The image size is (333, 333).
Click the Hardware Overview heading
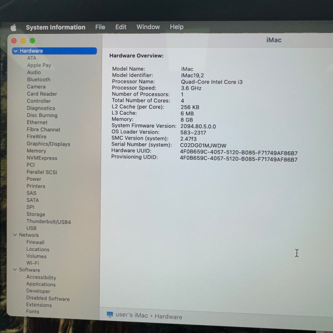click(136, 56)
